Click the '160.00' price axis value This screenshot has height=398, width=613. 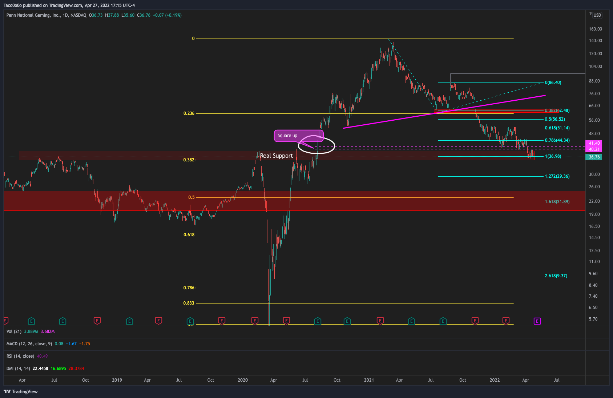pos(596,29)
